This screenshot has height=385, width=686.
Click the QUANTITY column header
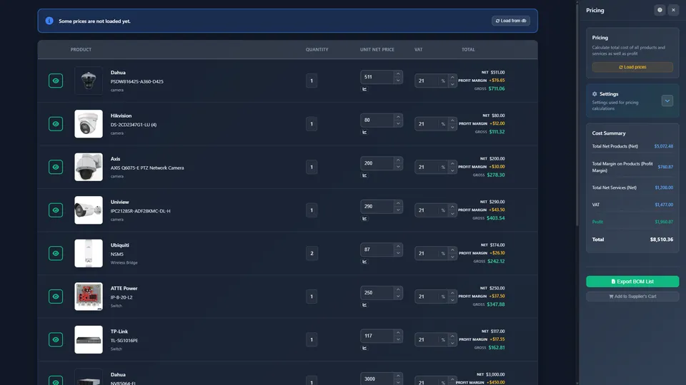pos(317,50)
